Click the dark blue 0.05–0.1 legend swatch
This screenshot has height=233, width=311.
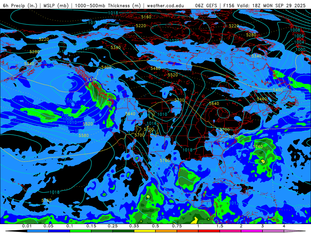coord(59,231)
